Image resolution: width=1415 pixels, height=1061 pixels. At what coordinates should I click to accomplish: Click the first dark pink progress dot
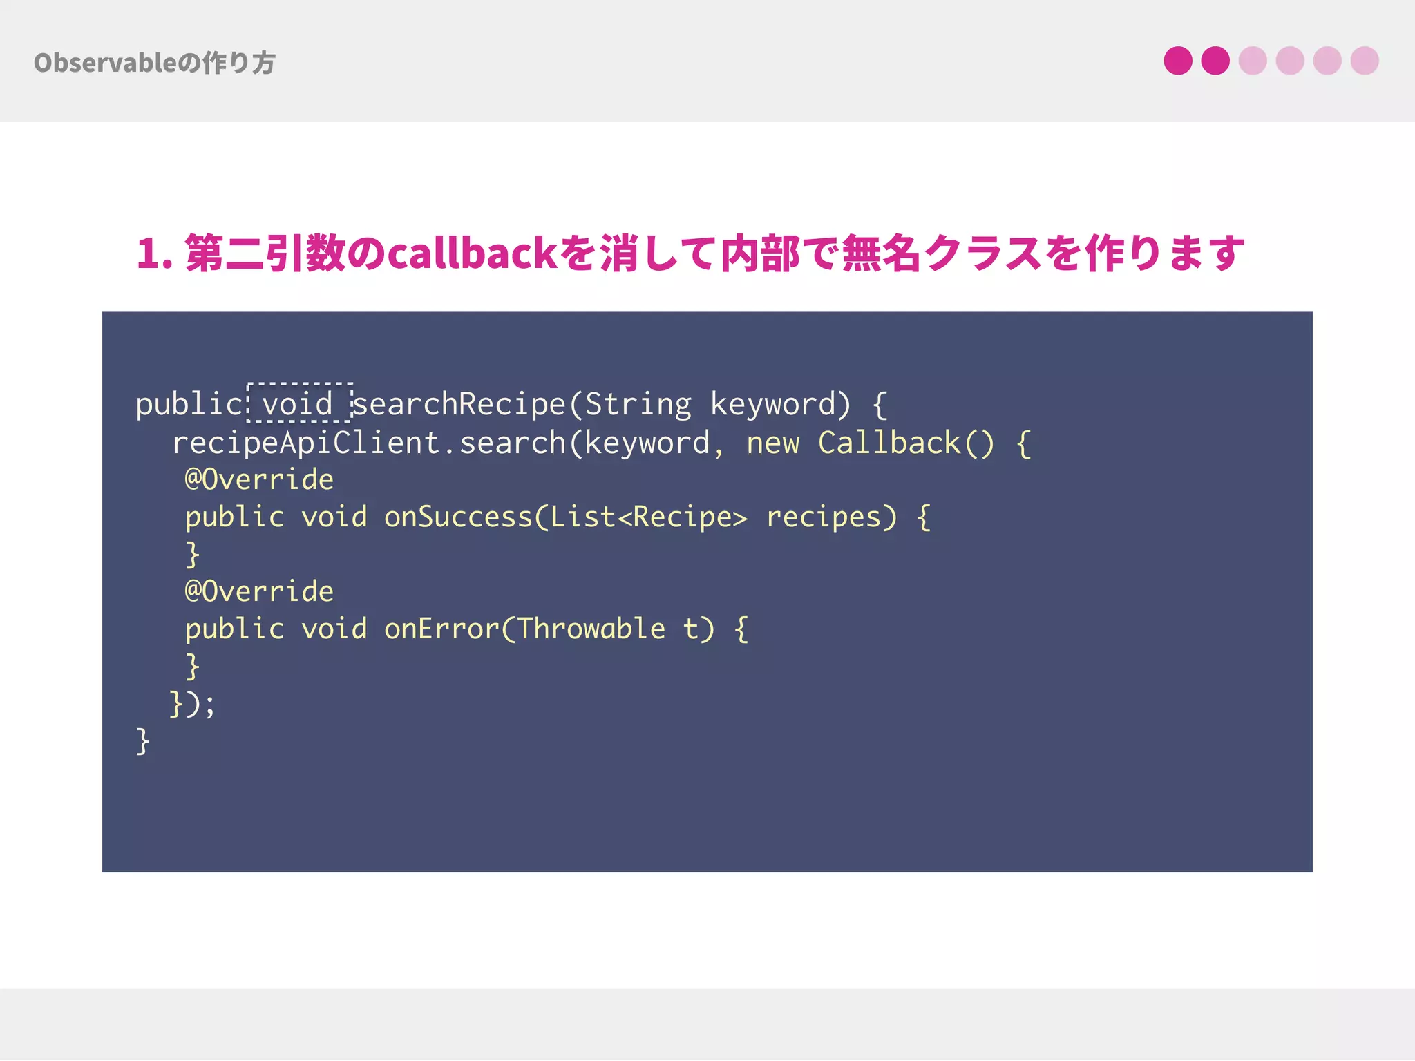point(1178,61)
